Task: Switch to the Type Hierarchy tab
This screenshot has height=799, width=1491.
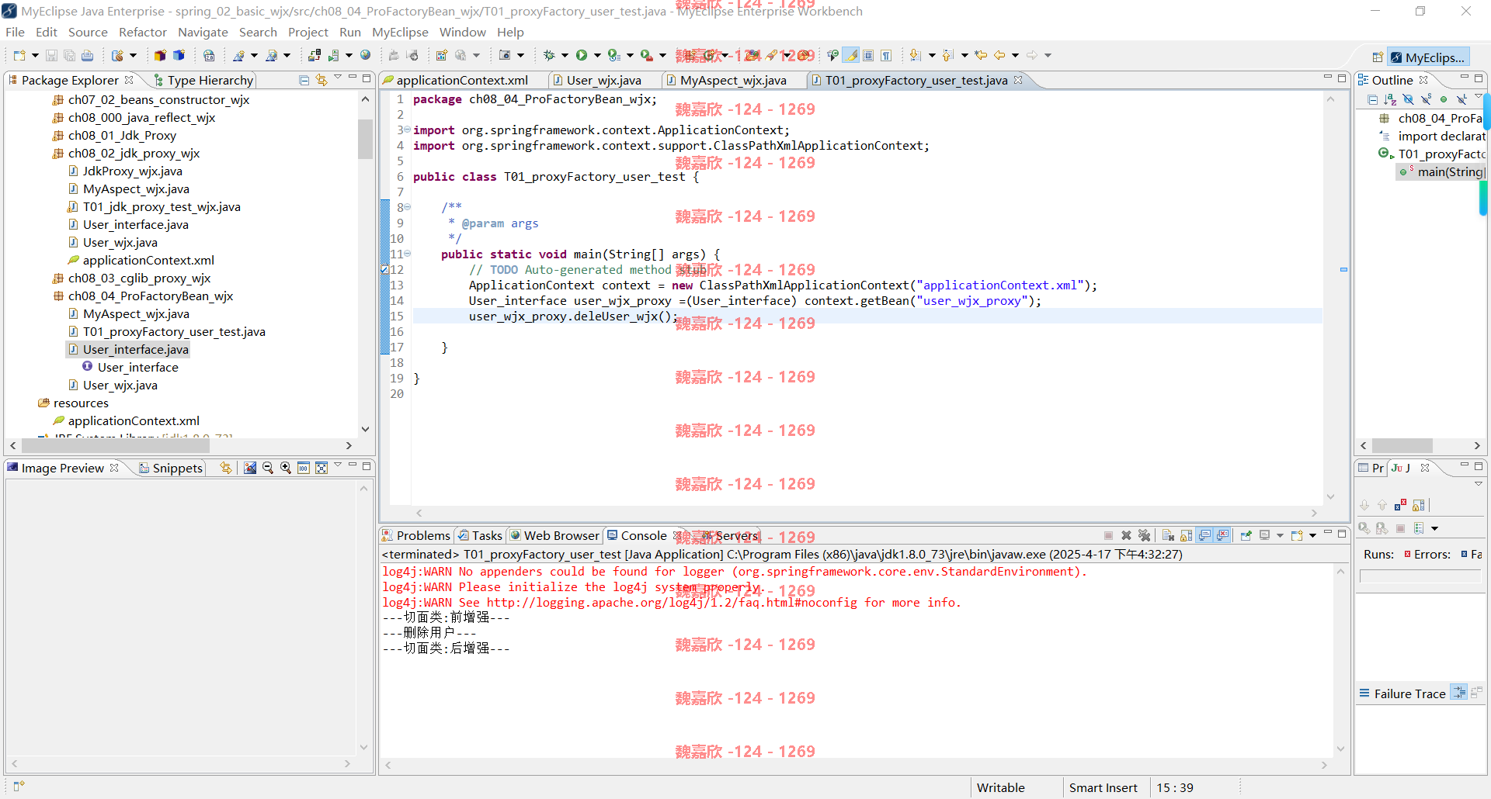Action: (204, 80)
